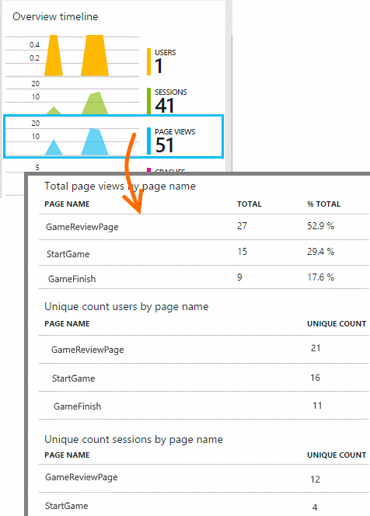Click the % TOTAL column header
The height and width of the screenshot is (516, 370).
pyautogui.click(x=324, y=204)
